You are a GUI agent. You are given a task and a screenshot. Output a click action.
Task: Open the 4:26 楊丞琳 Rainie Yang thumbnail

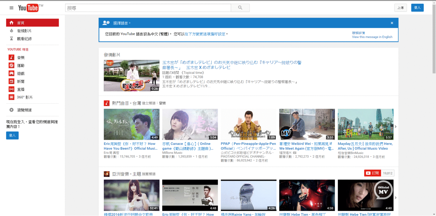[248, 195]
